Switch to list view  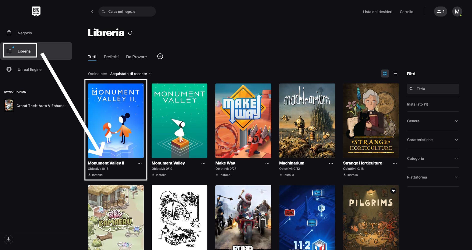(x=395, y=73)
